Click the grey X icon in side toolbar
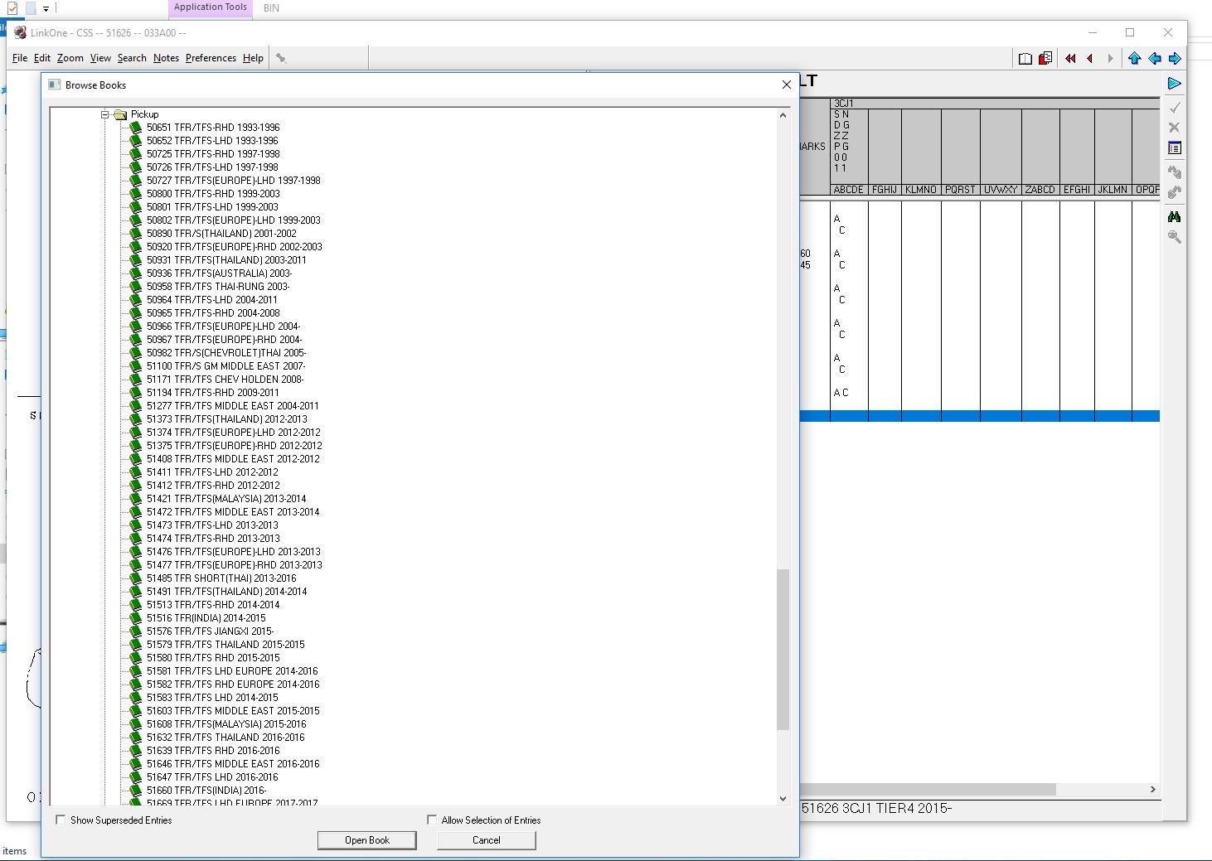 tap(1174, 128)
